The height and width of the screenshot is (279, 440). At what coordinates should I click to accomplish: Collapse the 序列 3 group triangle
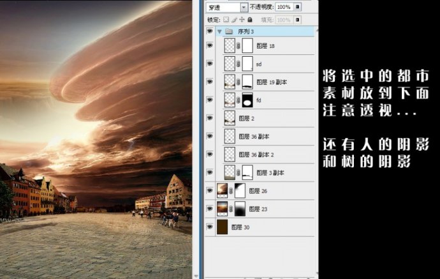219,31
